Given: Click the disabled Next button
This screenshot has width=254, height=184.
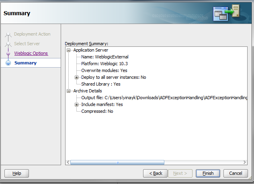Looking at the screenshot, I should coord(180,173).
